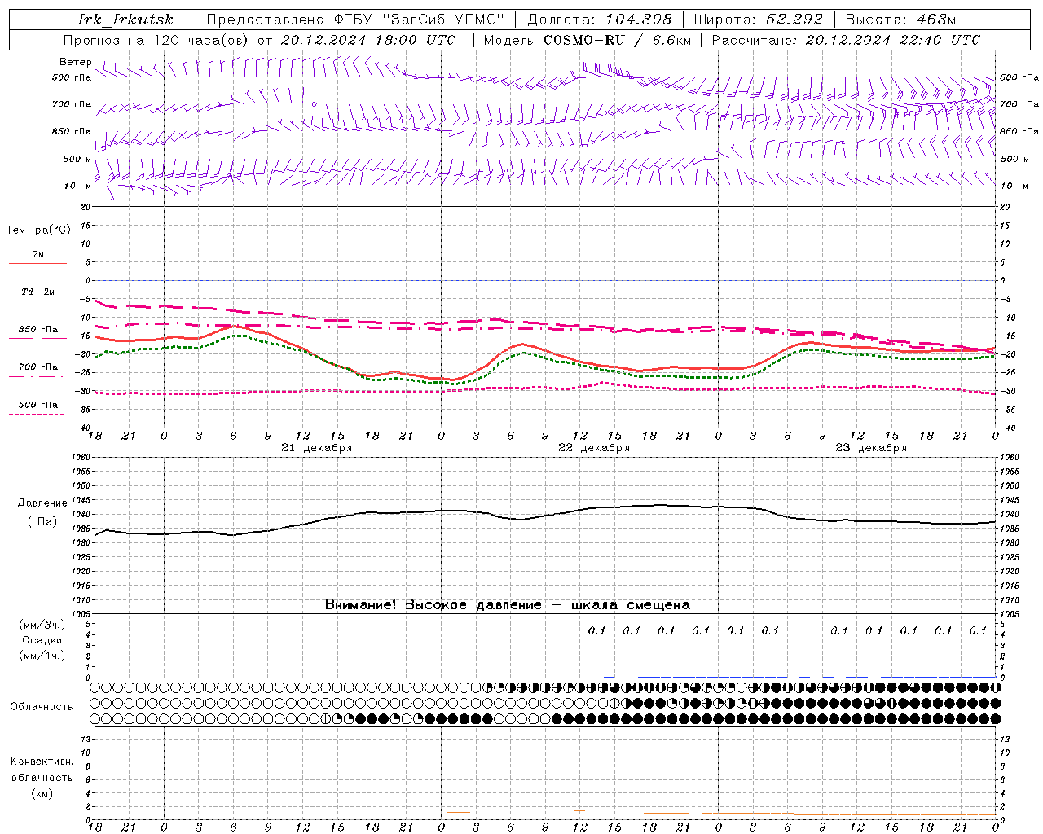Click the 'Облачность' cloud cover label
Viewport: 1043px width, 834px height.
(x=42, y=707)
